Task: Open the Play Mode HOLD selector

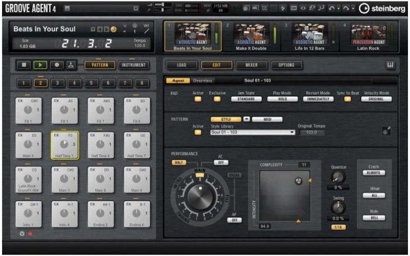Action: pyautogui.click(x=282, y=99)
